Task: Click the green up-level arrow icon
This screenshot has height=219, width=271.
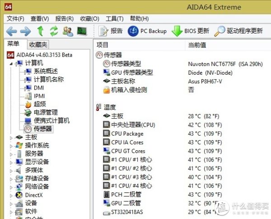Action: coord(40,31)
